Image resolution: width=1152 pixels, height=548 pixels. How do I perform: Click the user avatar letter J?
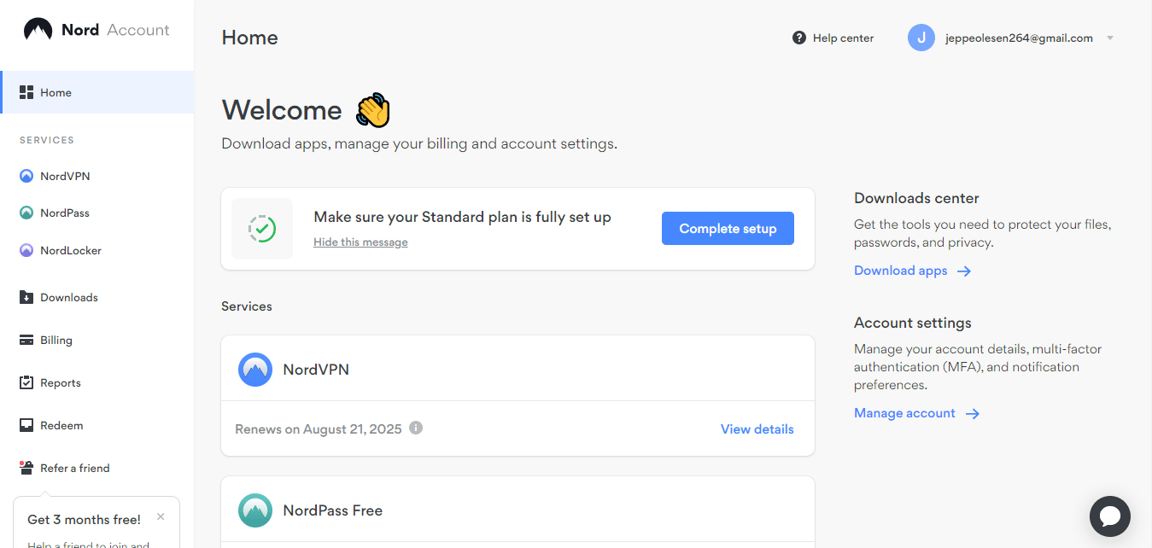(921, 38)
